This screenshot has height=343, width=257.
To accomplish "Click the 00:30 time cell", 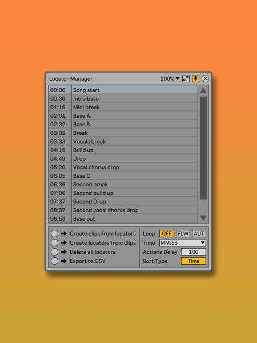I will pyautogui.click(x=60, y=99).
